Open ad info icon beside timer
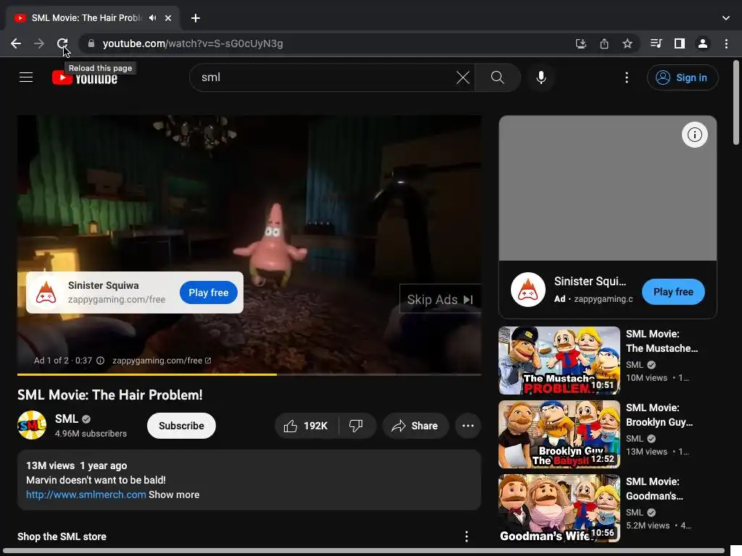 (100, 361)
